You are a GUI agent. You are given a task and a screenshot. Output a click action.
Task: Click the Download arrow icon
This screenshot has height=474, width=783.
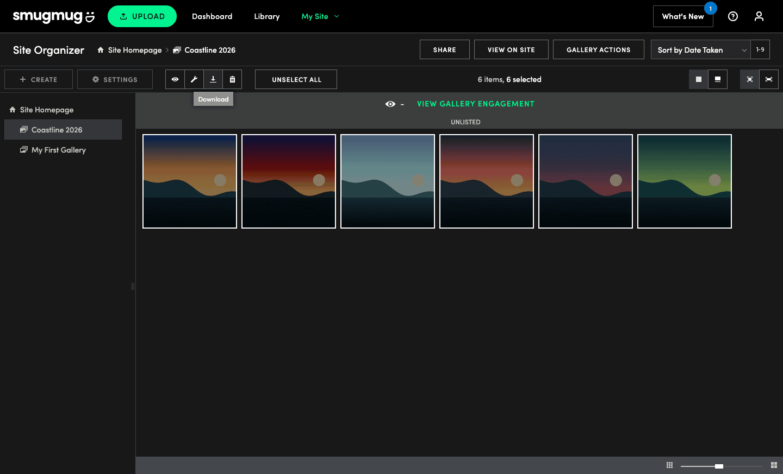[x=213, y=79]
